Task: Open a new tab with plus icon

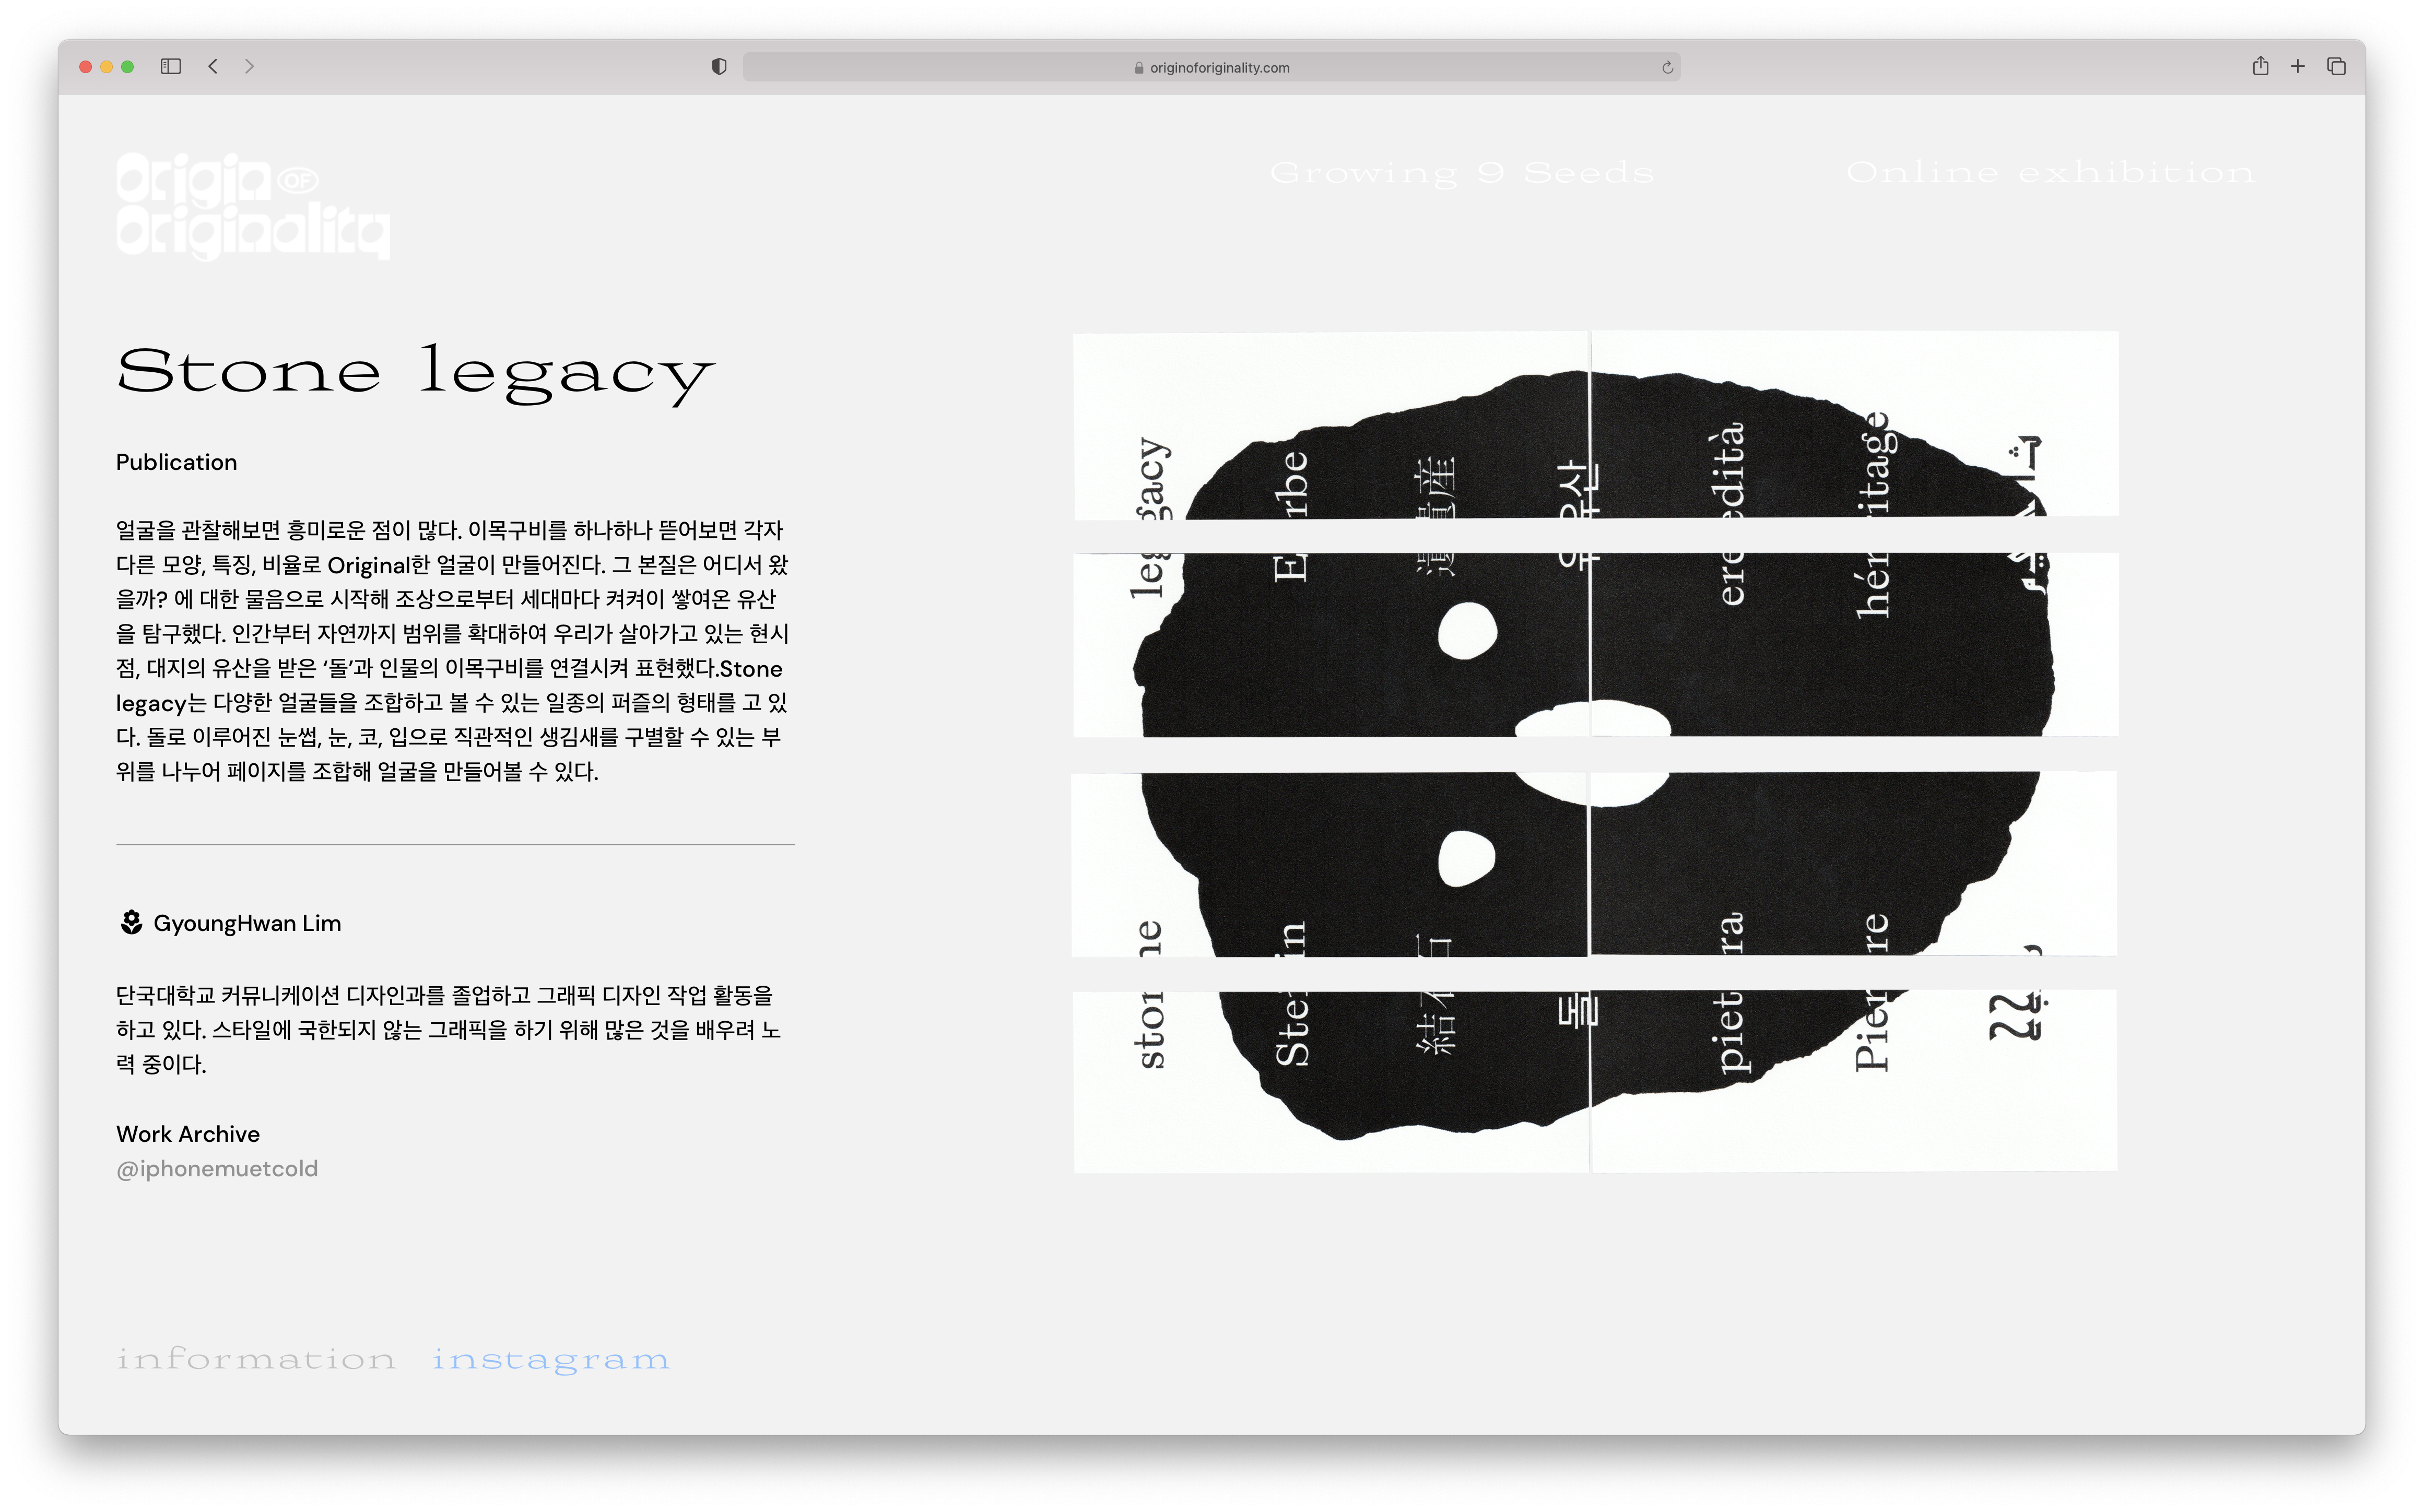Action: pyautogui.click(x=2298, y=66)
